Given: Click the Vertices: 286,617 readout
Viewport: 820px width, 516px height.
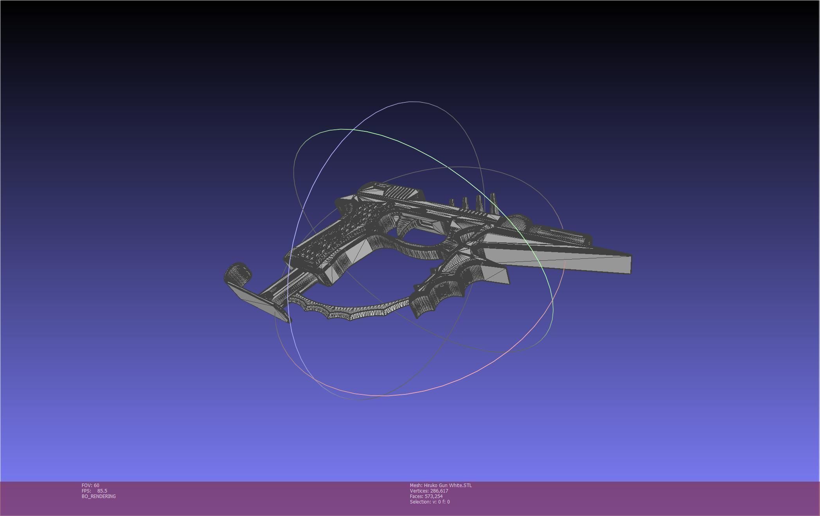Looking at the screenshot, I should click(429, 491).
